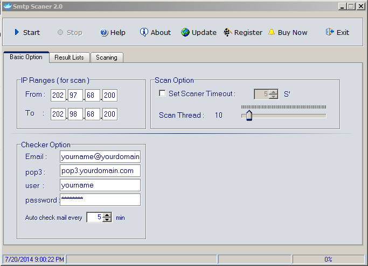Click the pop3 server input field
Image resolution: width=368 pixels, height=266 pixels.
(100, 171)
